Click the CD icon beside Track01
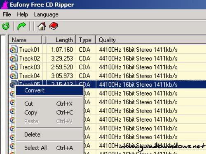 tap(14, 49)
